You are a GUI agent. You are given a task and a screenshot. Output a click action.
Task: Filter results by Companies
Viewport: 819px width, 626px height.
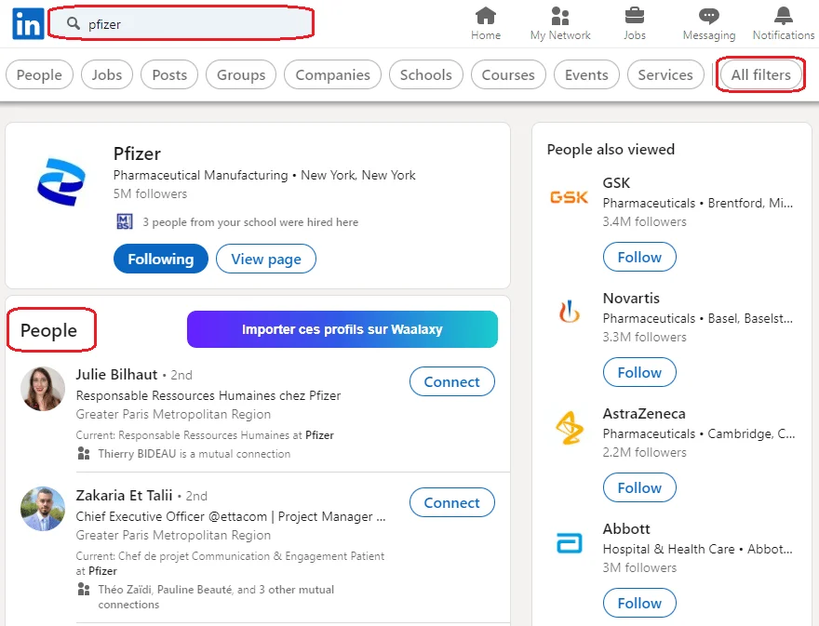tap(333, 74)
